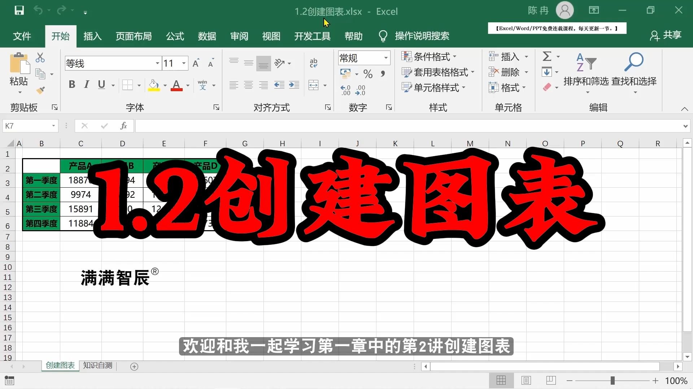The image size is (693, 389).
Task: Click the 套用表格格式 icon
Action: (x=407, y=72)
